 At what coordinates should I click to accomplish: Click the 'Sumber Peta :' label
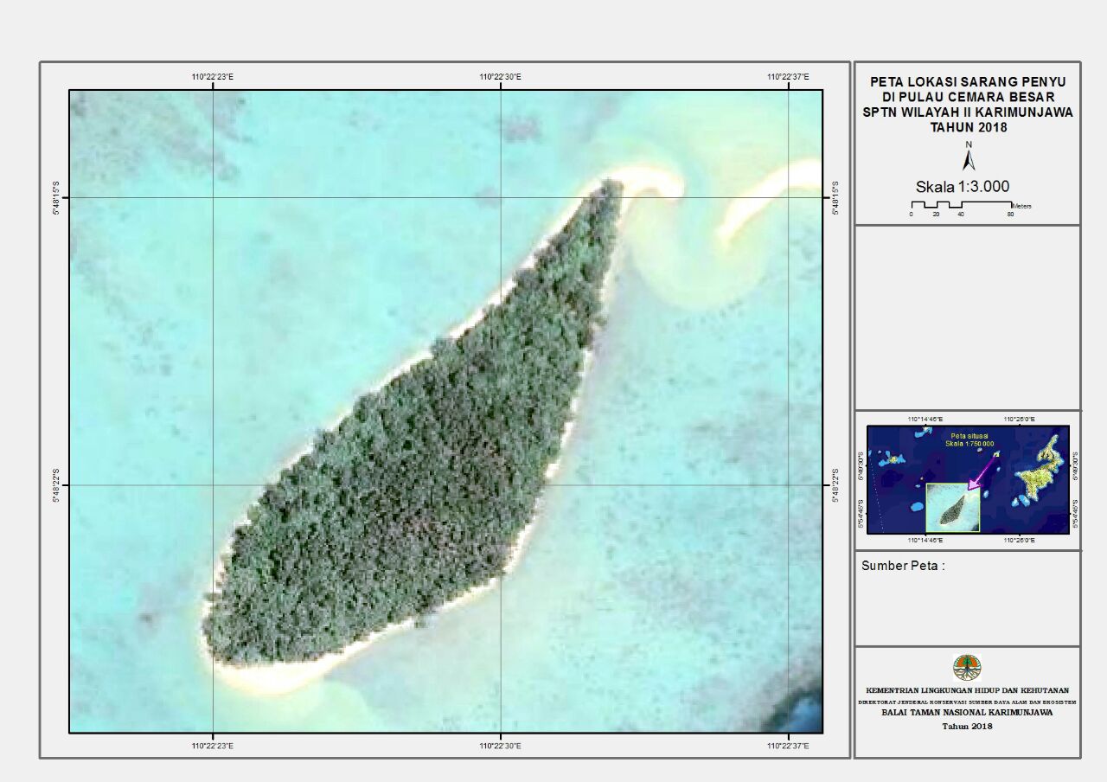904,566
